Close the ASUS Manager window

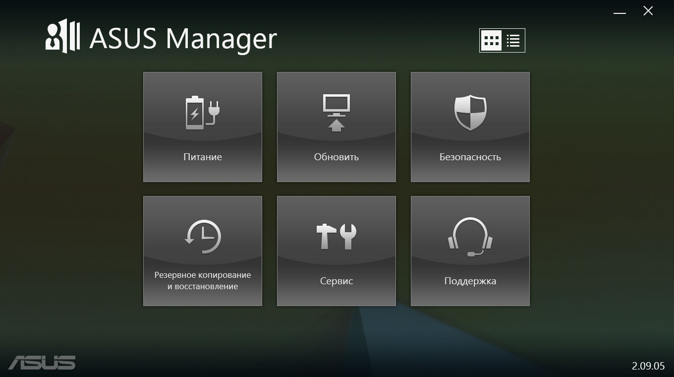coord(648,11)
